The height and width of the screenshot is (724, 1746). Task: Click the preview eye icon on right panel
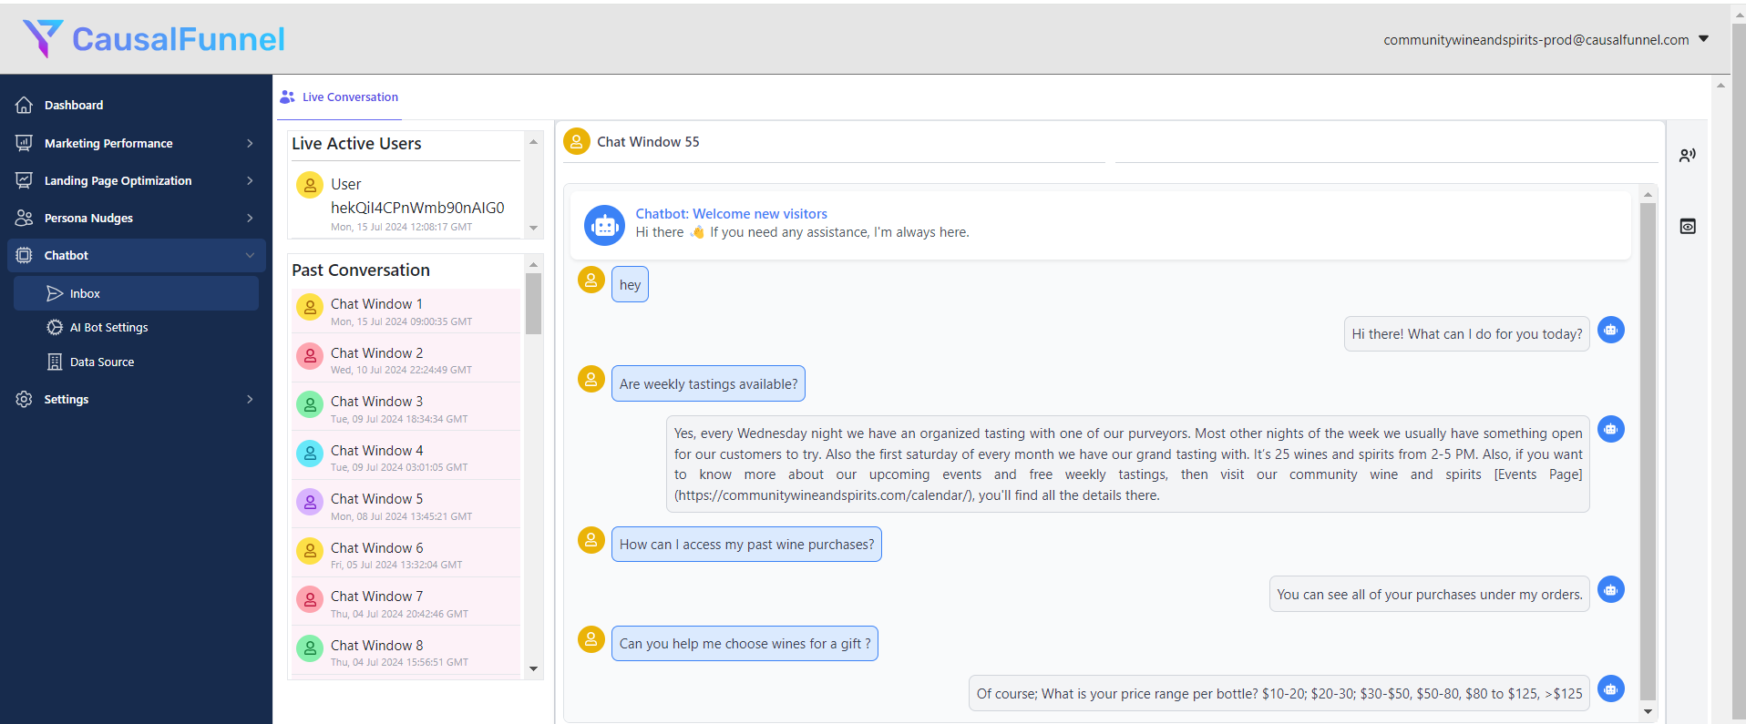tap(1688, 226)
